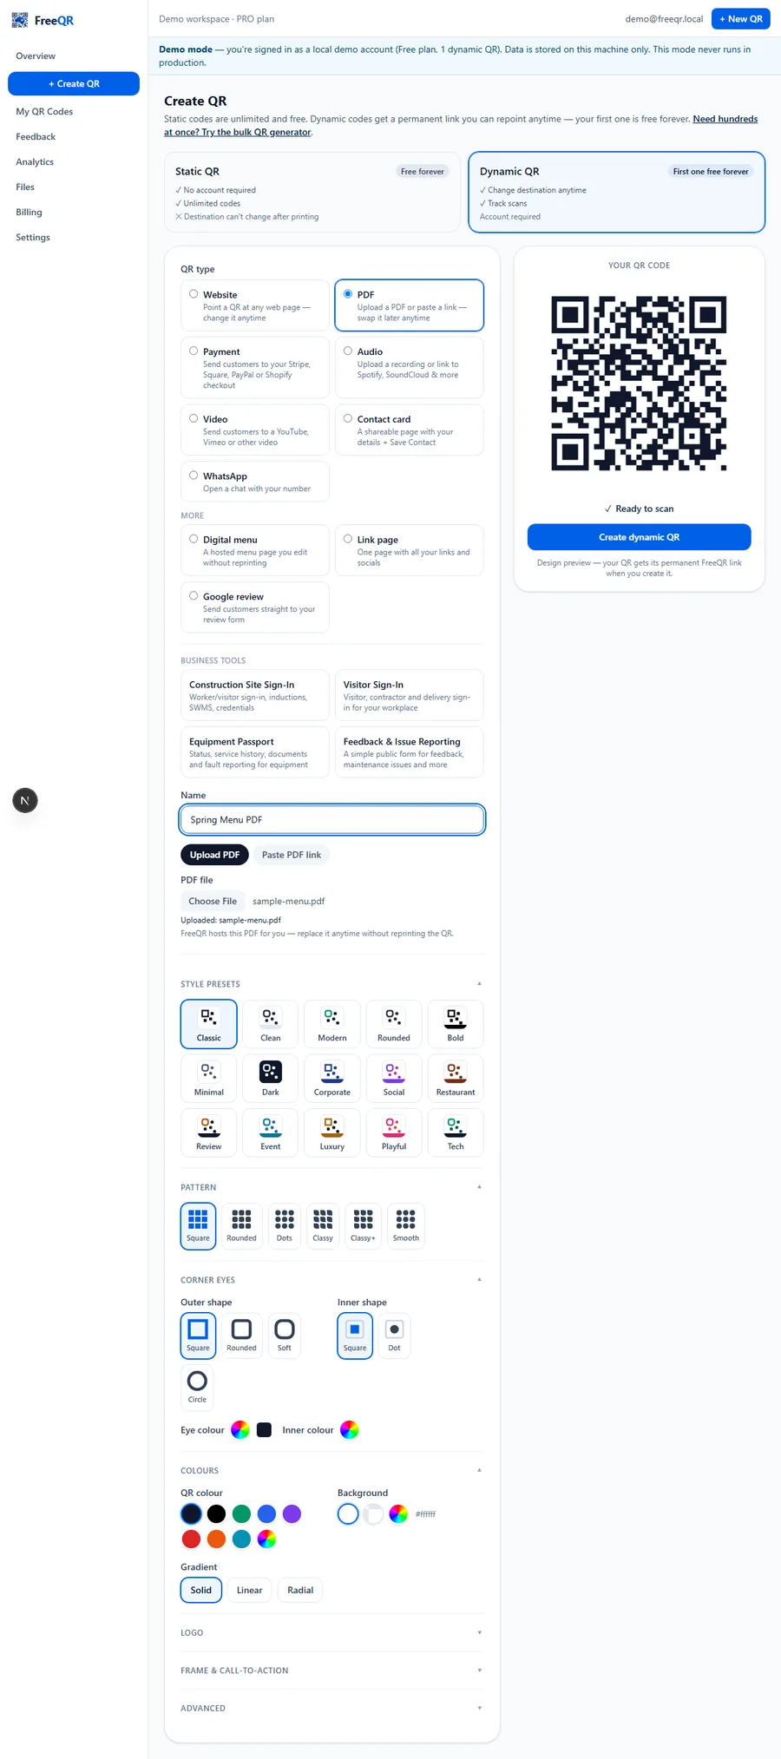
Task: Click the Create dynamic QR button
Action: pos(639,537)
